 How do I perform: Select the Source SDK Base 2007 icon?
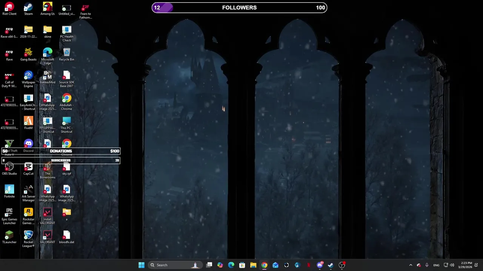click(66, 79)
